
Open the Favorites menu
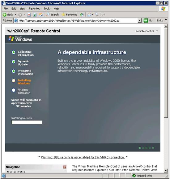[x=34, y=9]
